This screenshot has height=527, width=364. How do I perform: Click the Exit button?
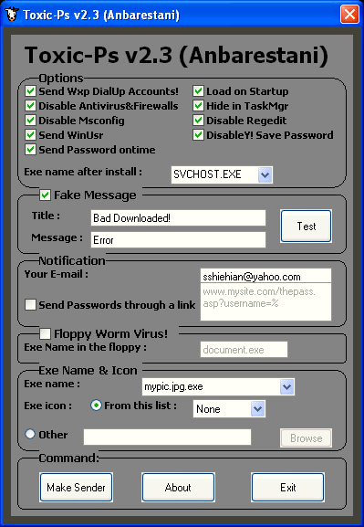[x=287, y=488]
